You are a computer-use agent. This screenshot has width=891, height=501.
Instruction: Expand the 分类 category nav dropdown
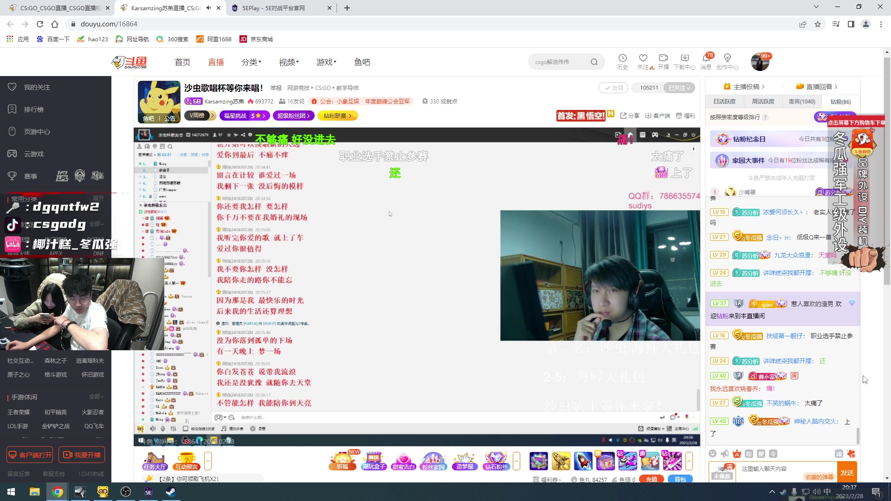[x=251, y=62]
